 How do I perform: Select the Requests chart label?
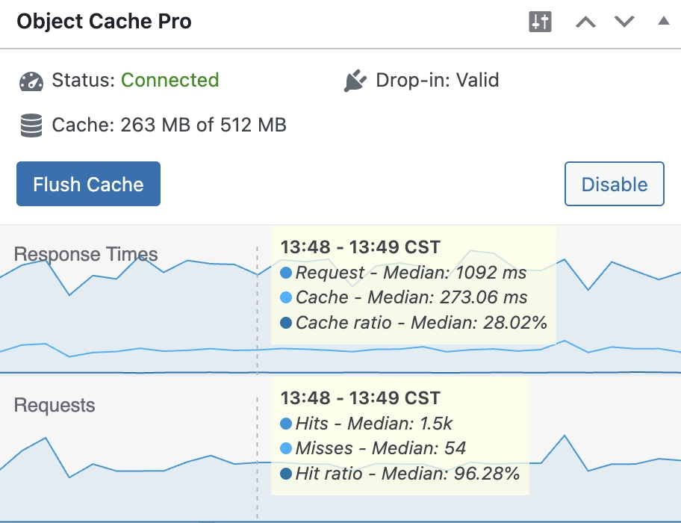[55, 405]
